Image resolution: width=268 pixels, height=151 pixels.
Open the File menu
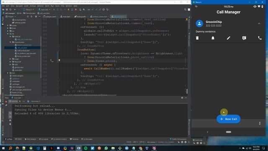point(3,6)
